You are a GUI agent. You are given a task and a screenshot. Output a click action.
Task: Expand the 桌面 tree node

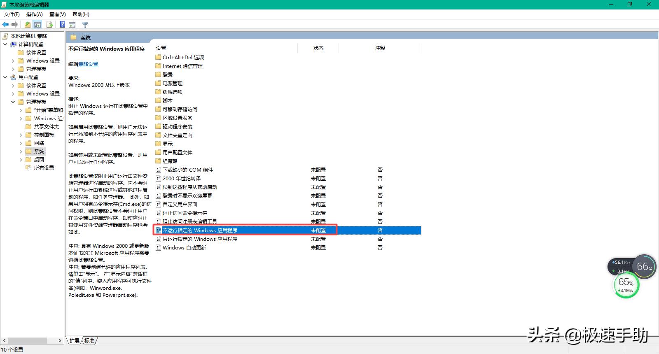21,159
